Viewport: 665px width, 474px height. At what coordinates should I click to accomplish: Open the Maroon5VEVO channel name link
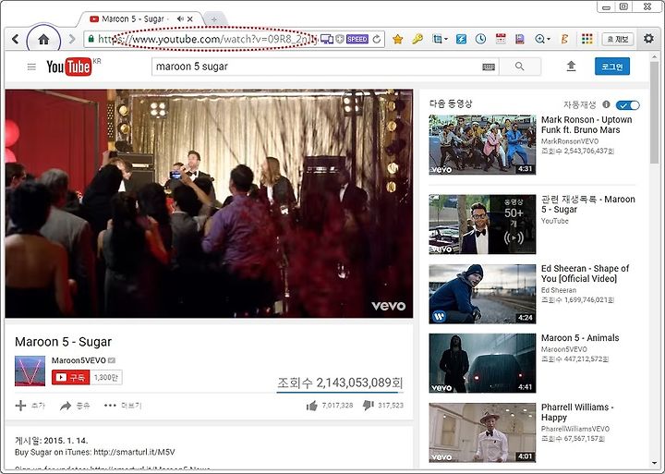pyautogui.click(x=79, y=360)
